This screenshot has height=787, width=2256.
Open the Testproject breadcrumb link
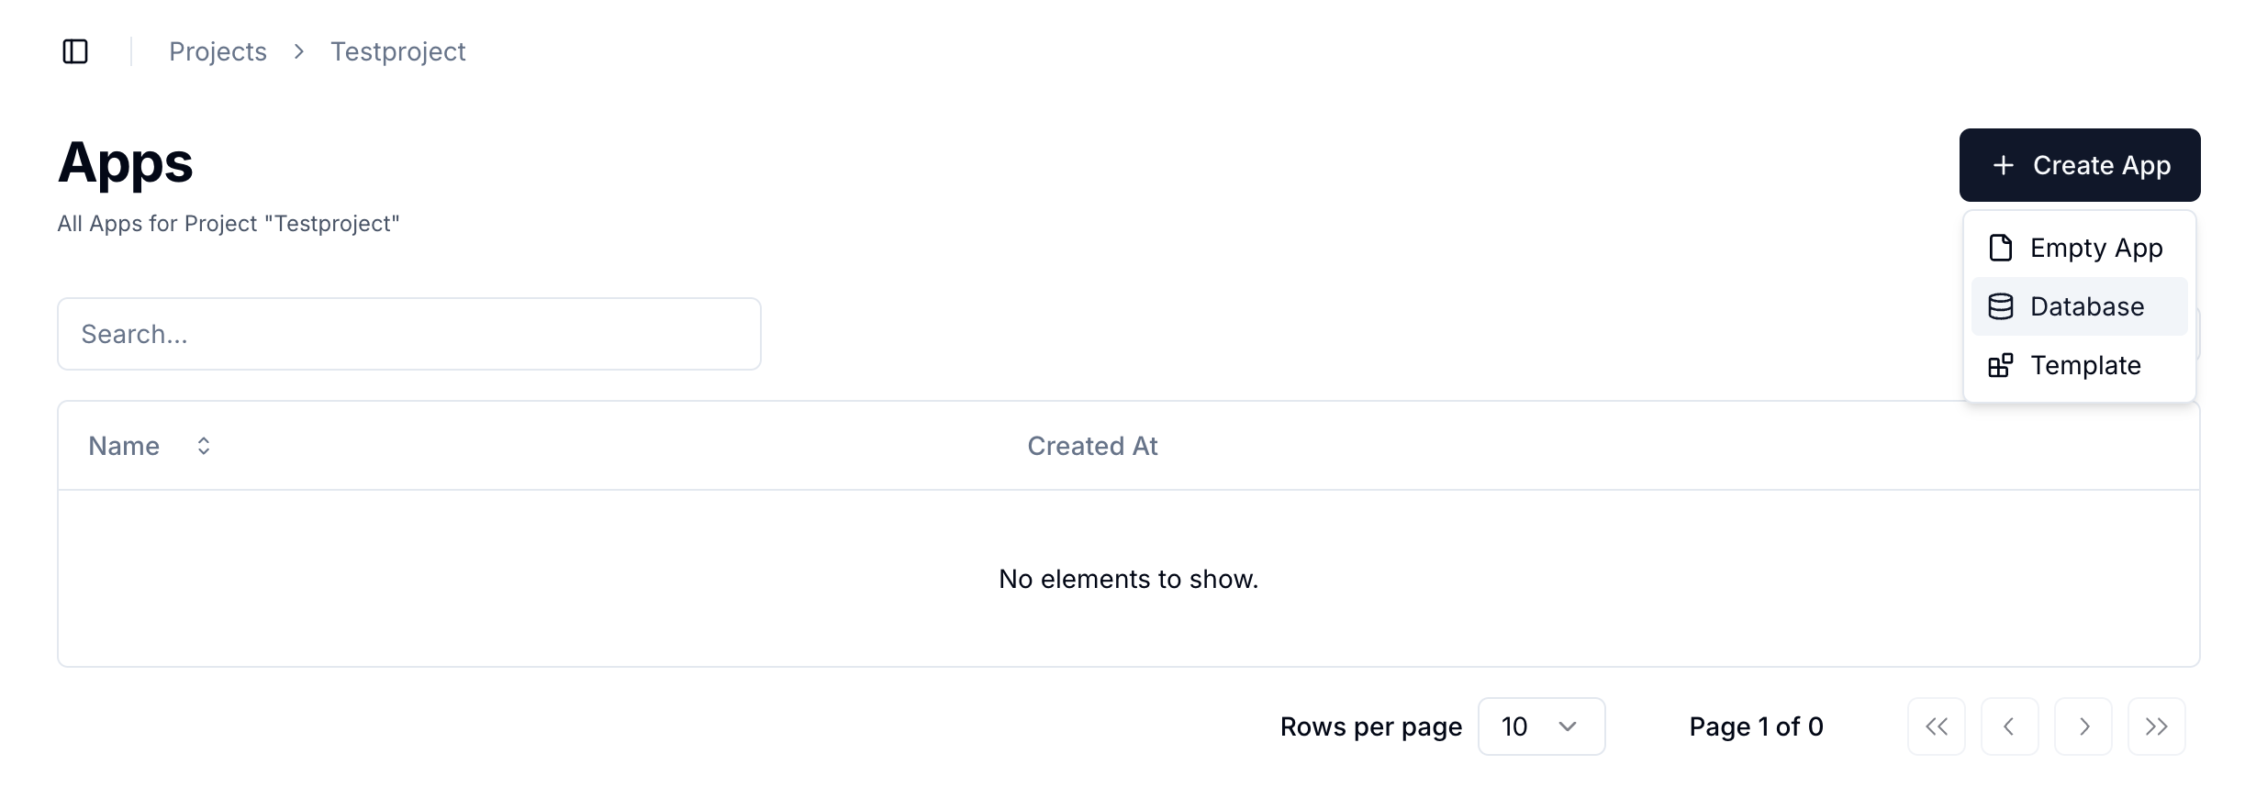point(397,51)
